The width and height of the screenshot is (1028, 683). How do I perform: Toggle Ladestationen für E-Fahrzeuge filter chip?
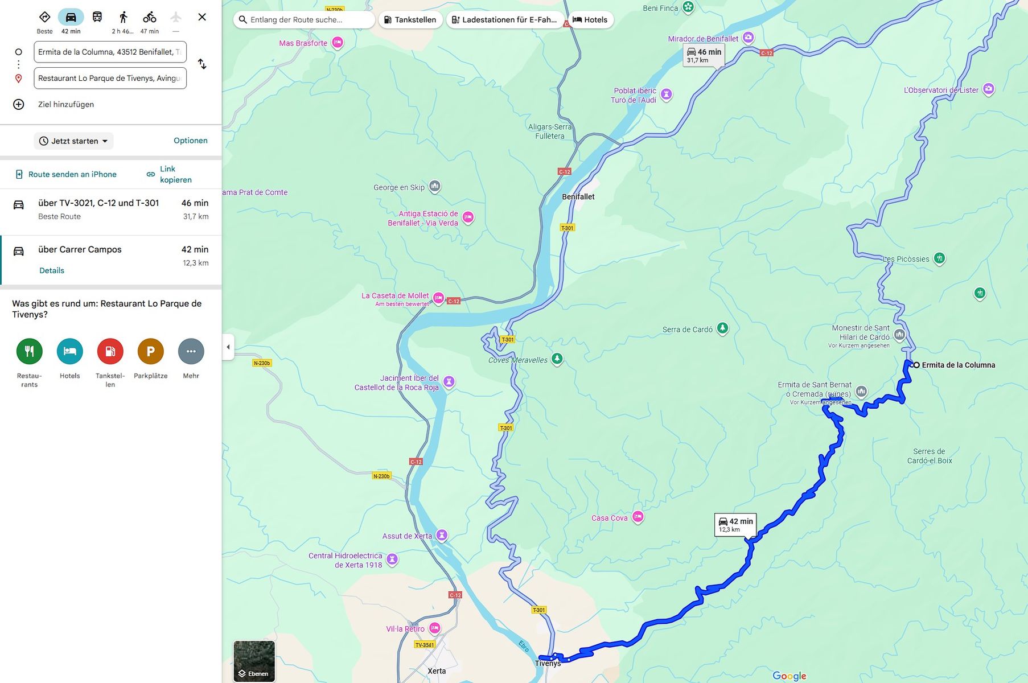(x=505, y=19)
